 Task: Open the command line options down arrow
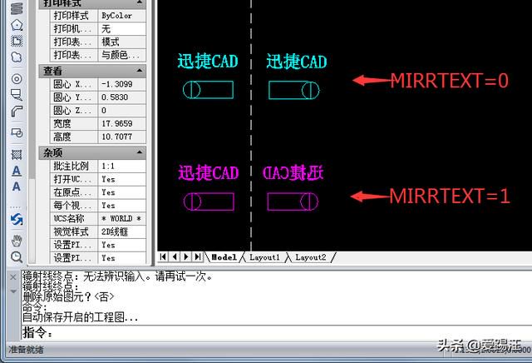pos(13,291)
